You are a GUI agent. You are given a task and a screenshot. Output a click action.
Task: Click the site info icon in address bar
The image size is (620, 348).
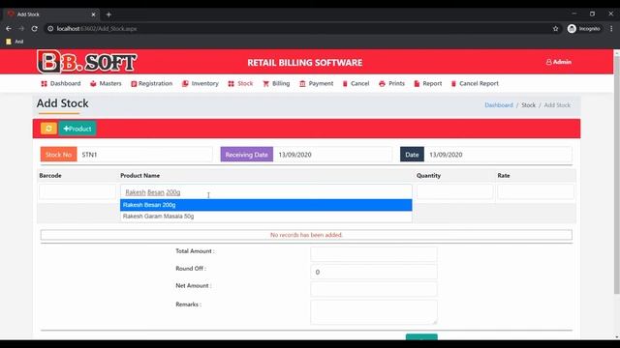pyautogui.click(x=50, y=28)
